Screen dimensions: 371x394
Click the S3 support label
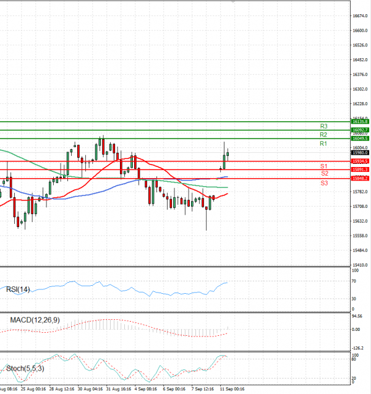coord(324,183)
